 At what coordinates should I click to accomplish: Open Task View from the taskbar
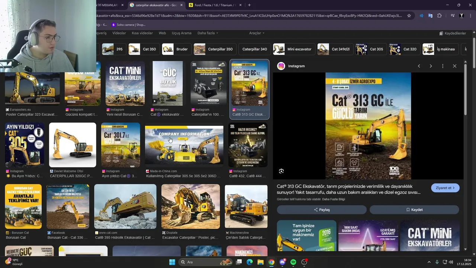pyautogui.click(x=239, y=262)
